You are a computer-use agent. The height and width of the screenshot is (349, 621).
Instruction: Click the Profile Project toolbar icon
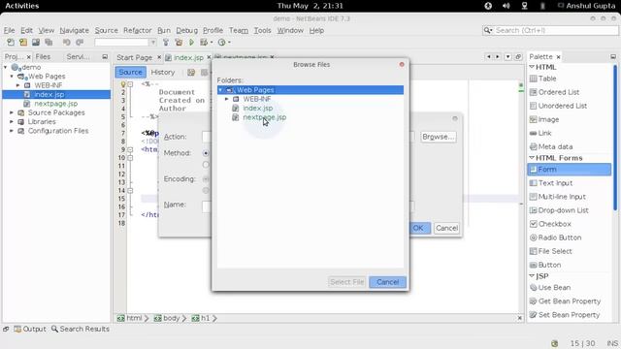tap(222, 42)
